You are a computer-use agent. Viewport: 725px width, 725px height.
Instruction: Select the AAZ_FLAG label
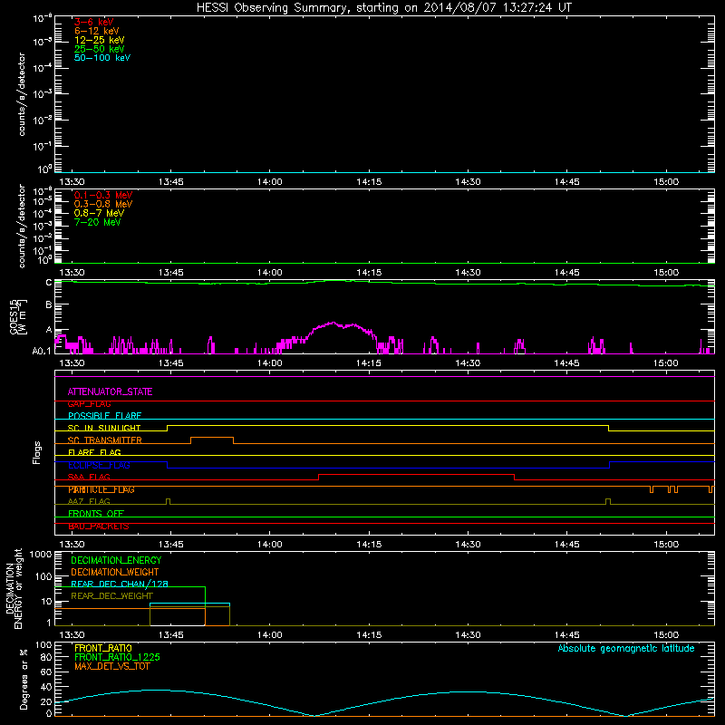click(89, 502)
